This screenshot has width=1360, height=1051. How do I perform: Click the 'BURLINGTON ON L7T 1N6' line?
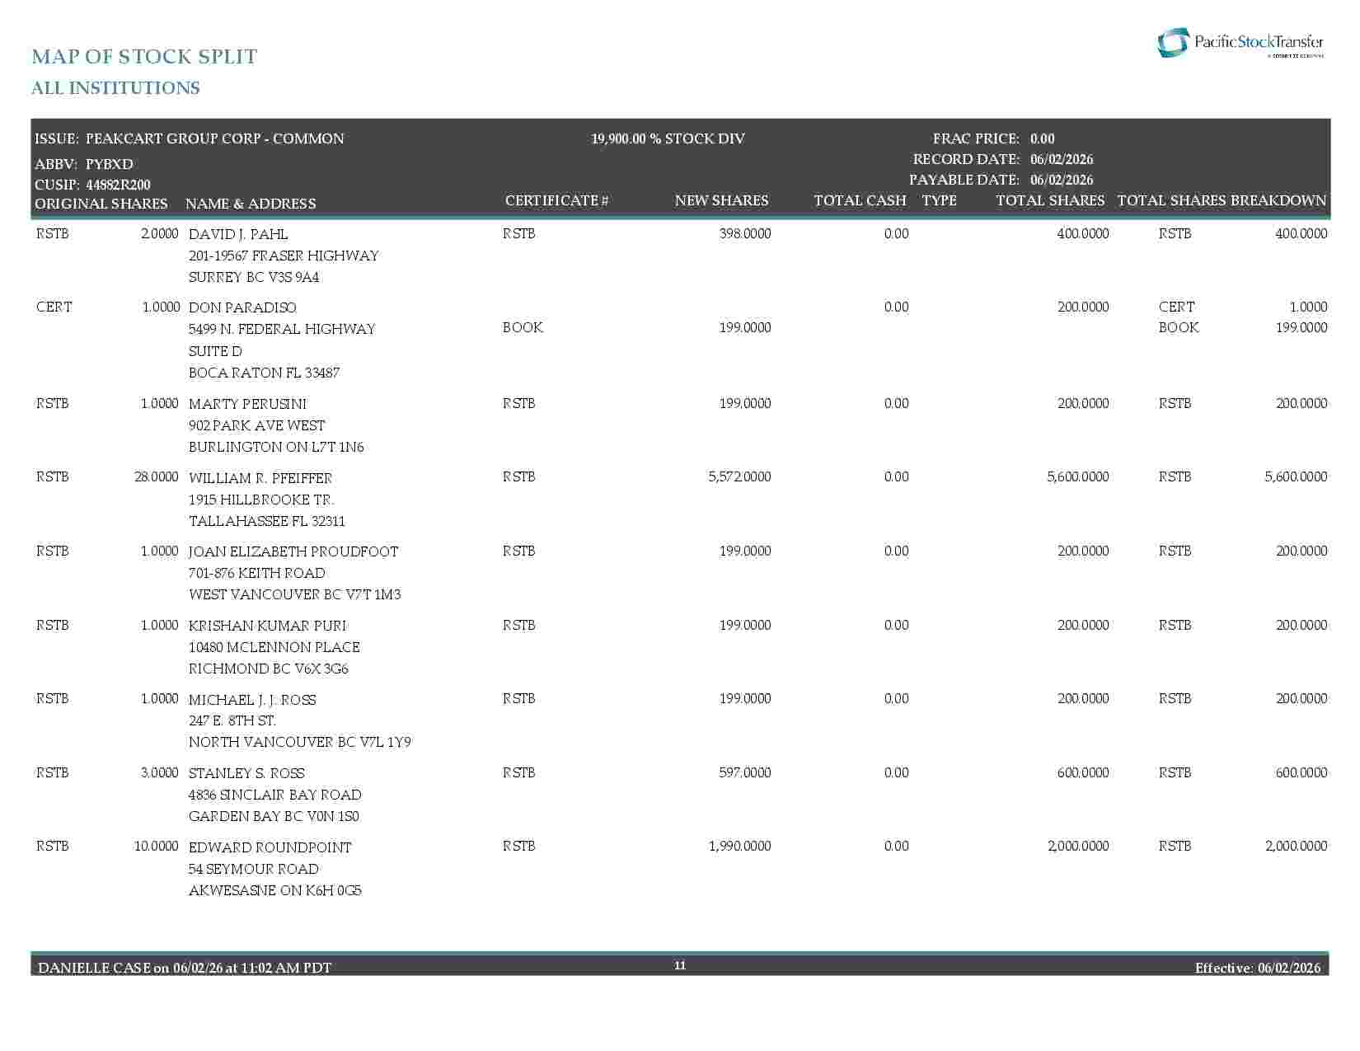coord(276,447)
